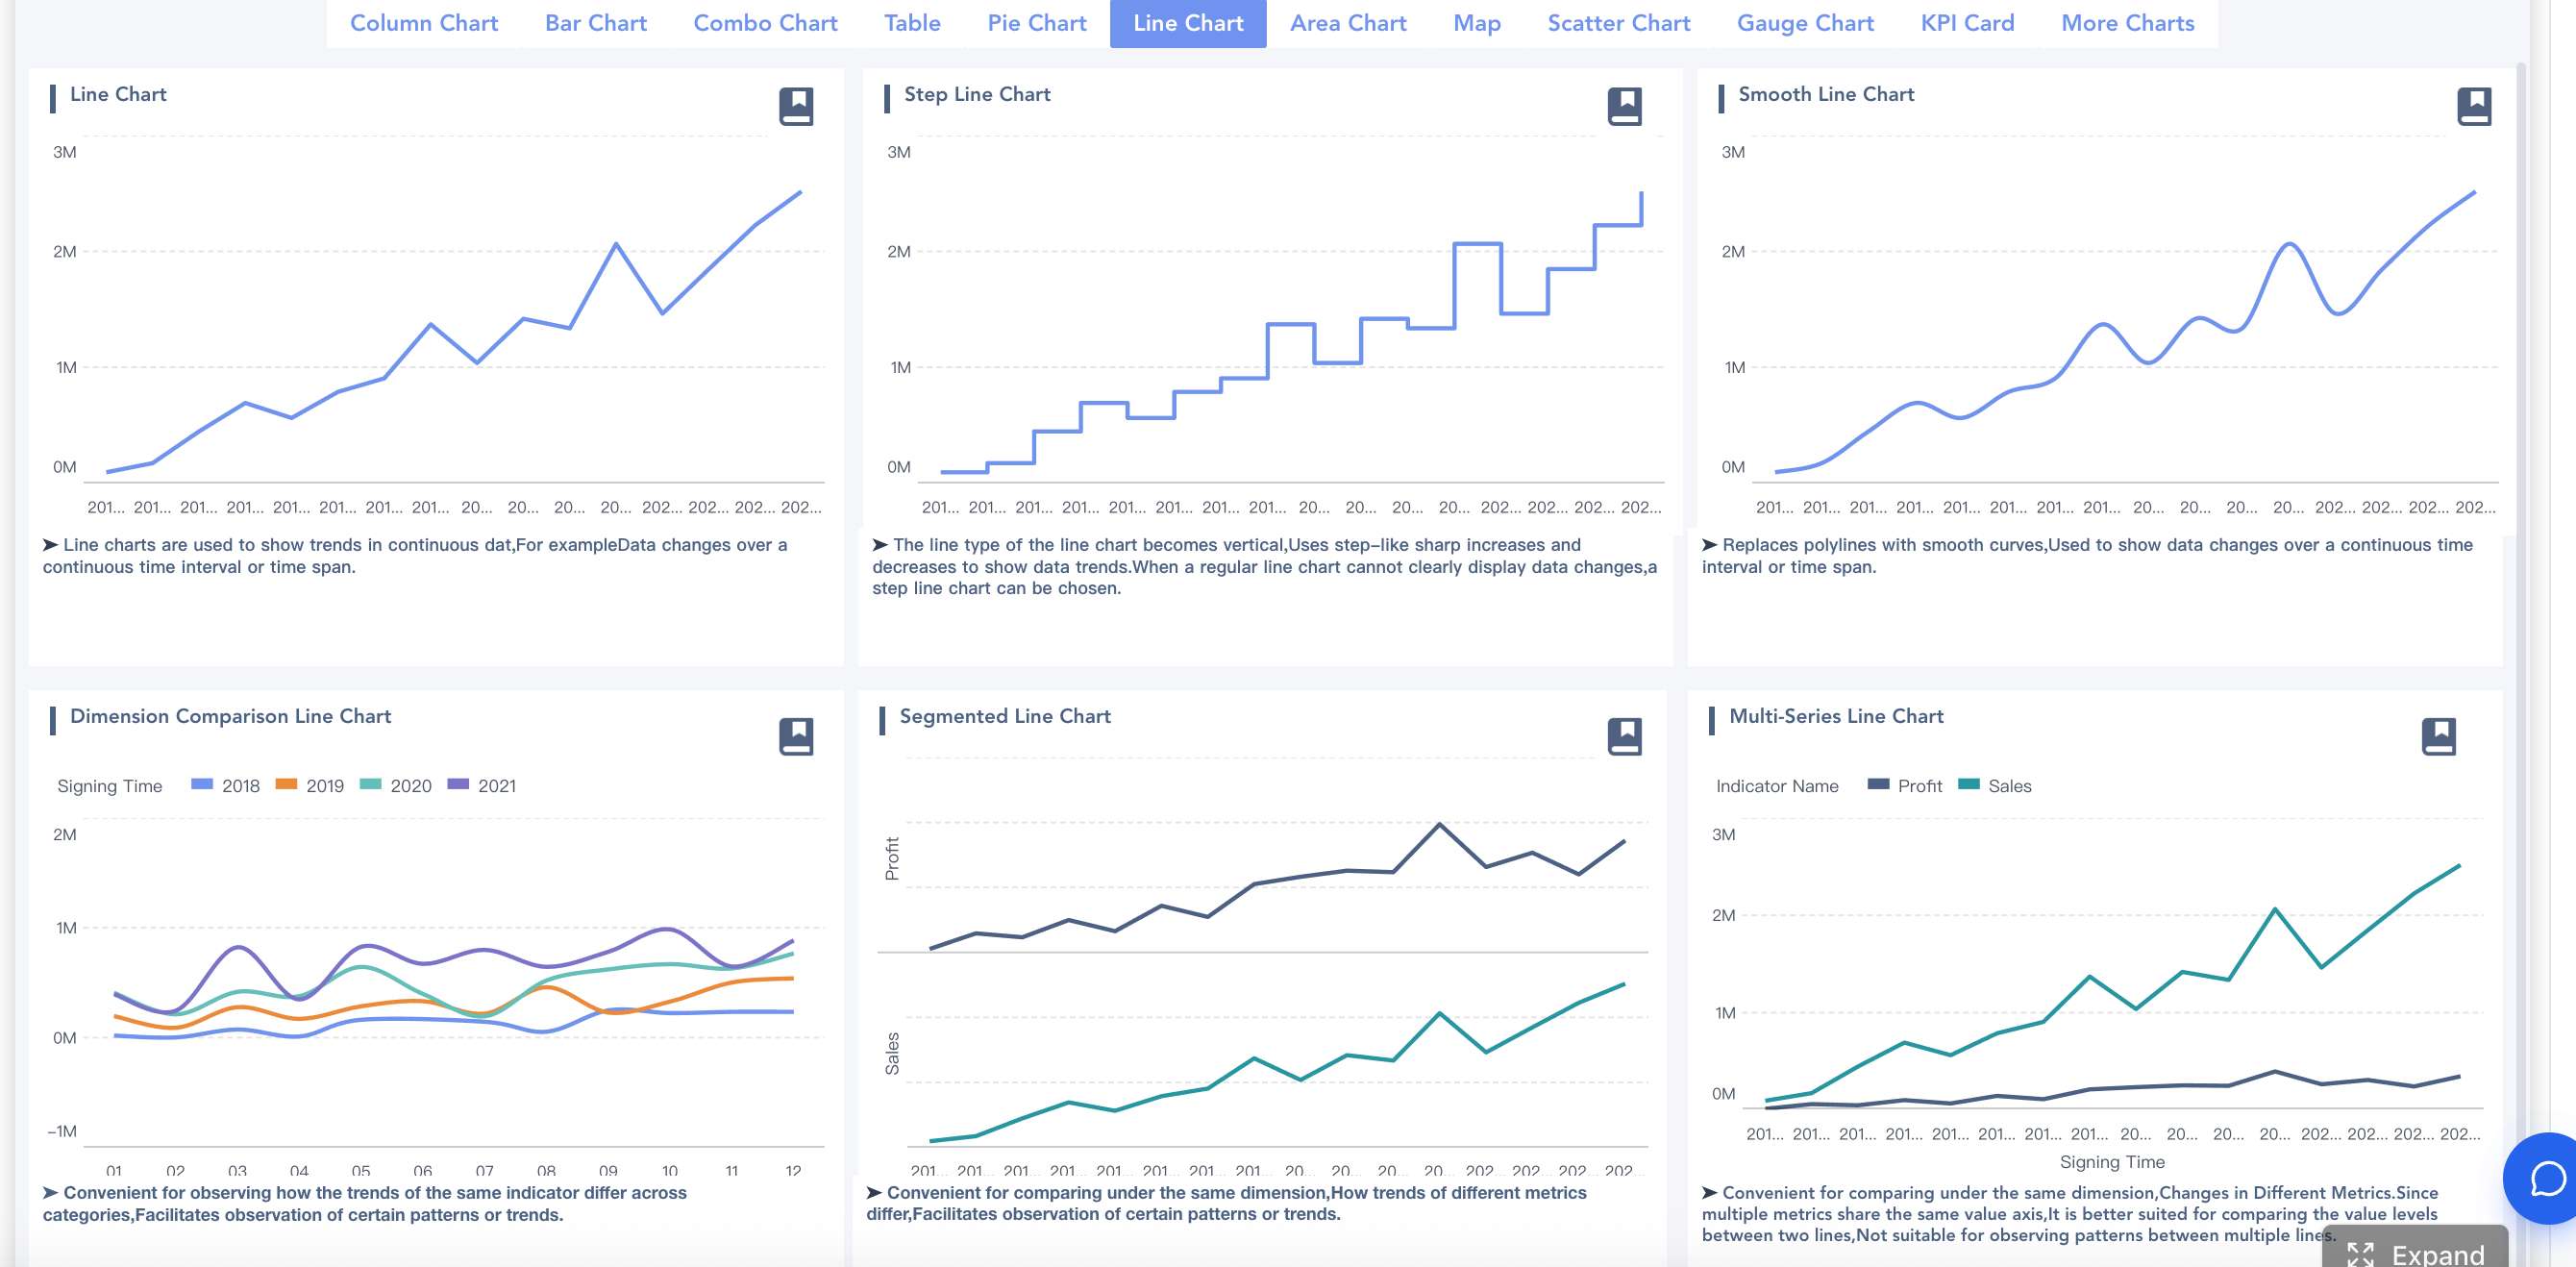Toggle the Sales legend entry
The width and height of the screenshot is (2576, 1267).
[x=1994, y=786]
